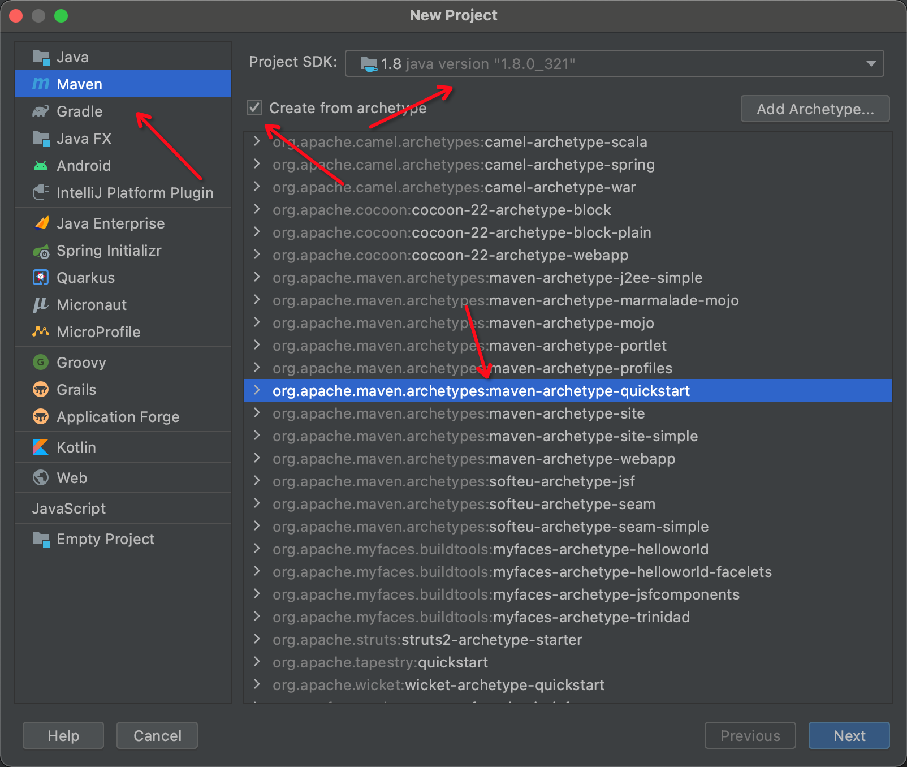Click the Cancel button
The height and width of the screenshot is (767, 907).
coord(157,735)
